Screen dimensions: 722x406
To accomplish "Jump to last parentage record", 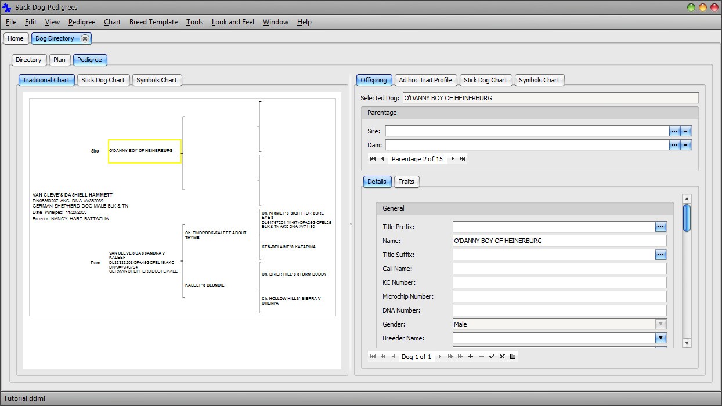I will click(x=463, y=159).
